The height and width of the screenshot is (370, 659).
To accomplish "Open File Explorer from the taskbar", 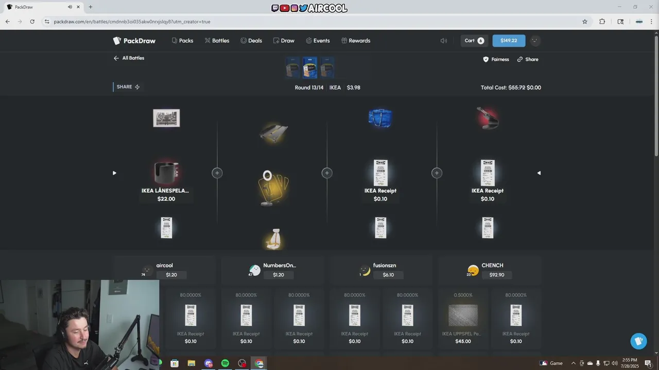I will [x=192, y=363].
